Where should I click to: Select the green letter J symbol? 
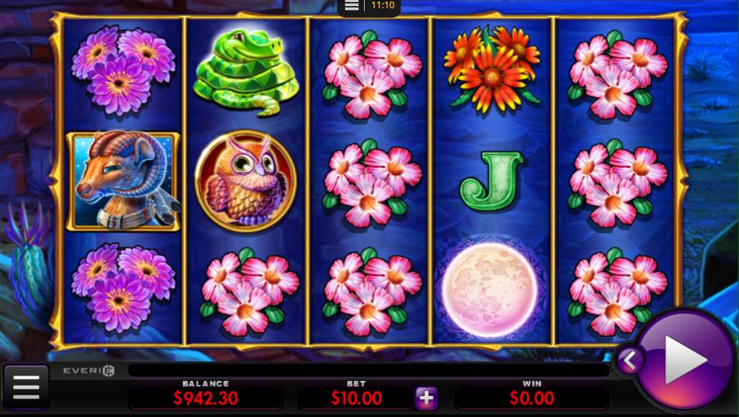click(x=491, y=180)
